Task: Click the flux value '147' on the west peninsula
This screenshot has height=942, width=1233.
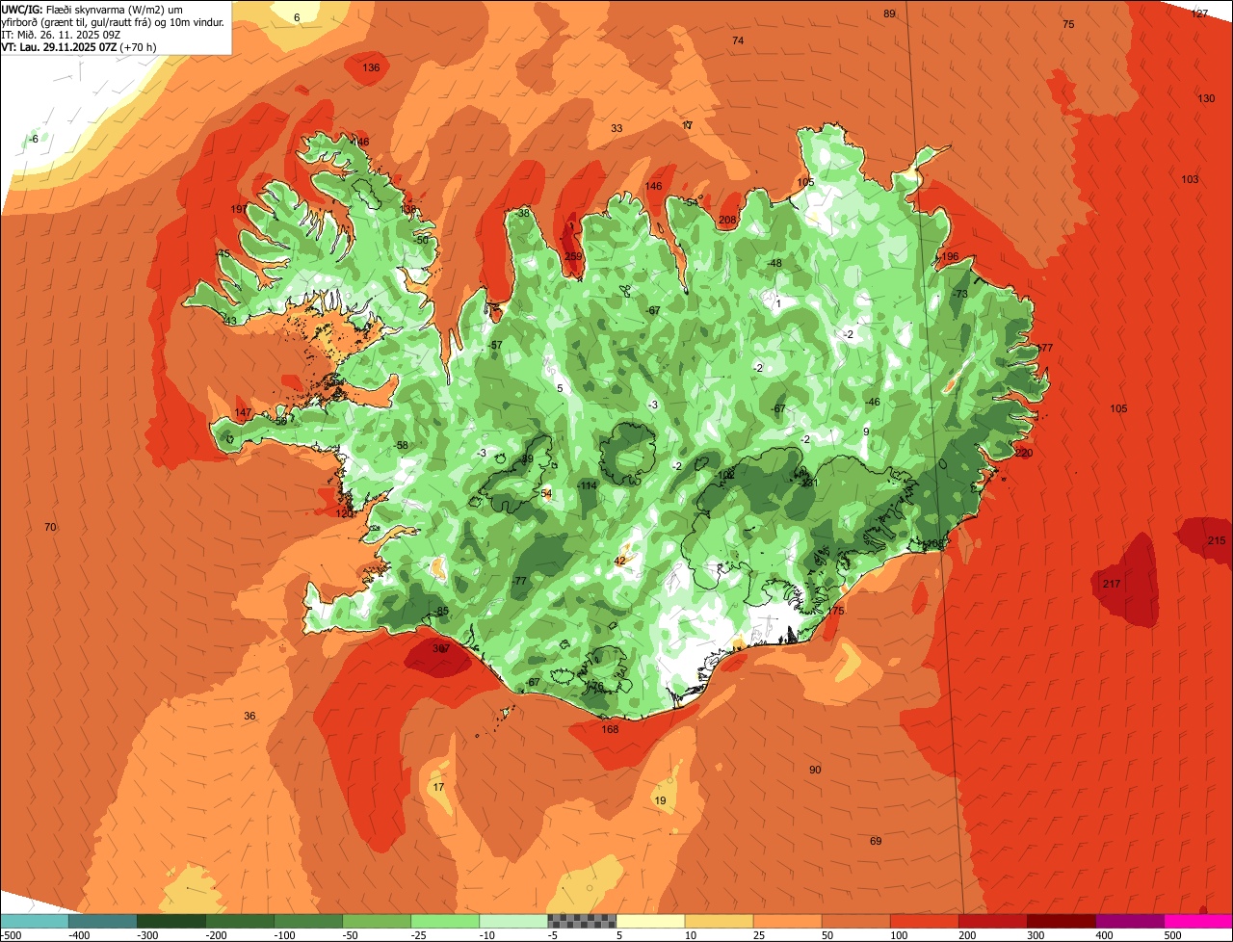Action: coord(243,412)
